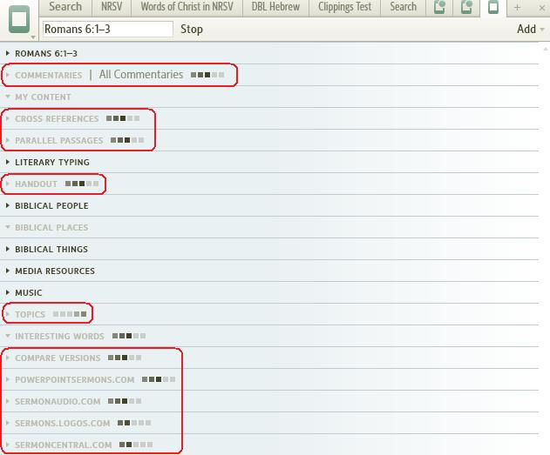Click the SERMONAUDIO.COM section heading
The image size is (550, 455).
coord(58,401)
